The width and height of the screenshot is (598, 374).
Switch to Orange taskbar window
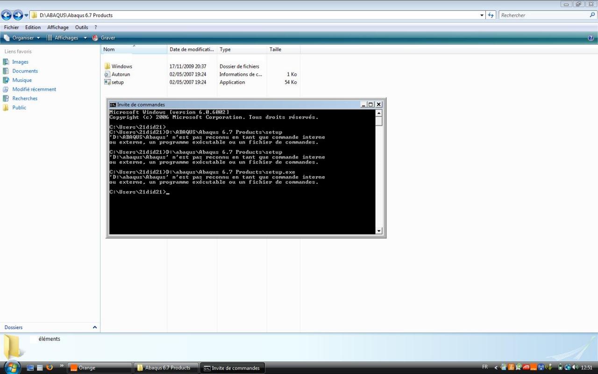[100, 368]
